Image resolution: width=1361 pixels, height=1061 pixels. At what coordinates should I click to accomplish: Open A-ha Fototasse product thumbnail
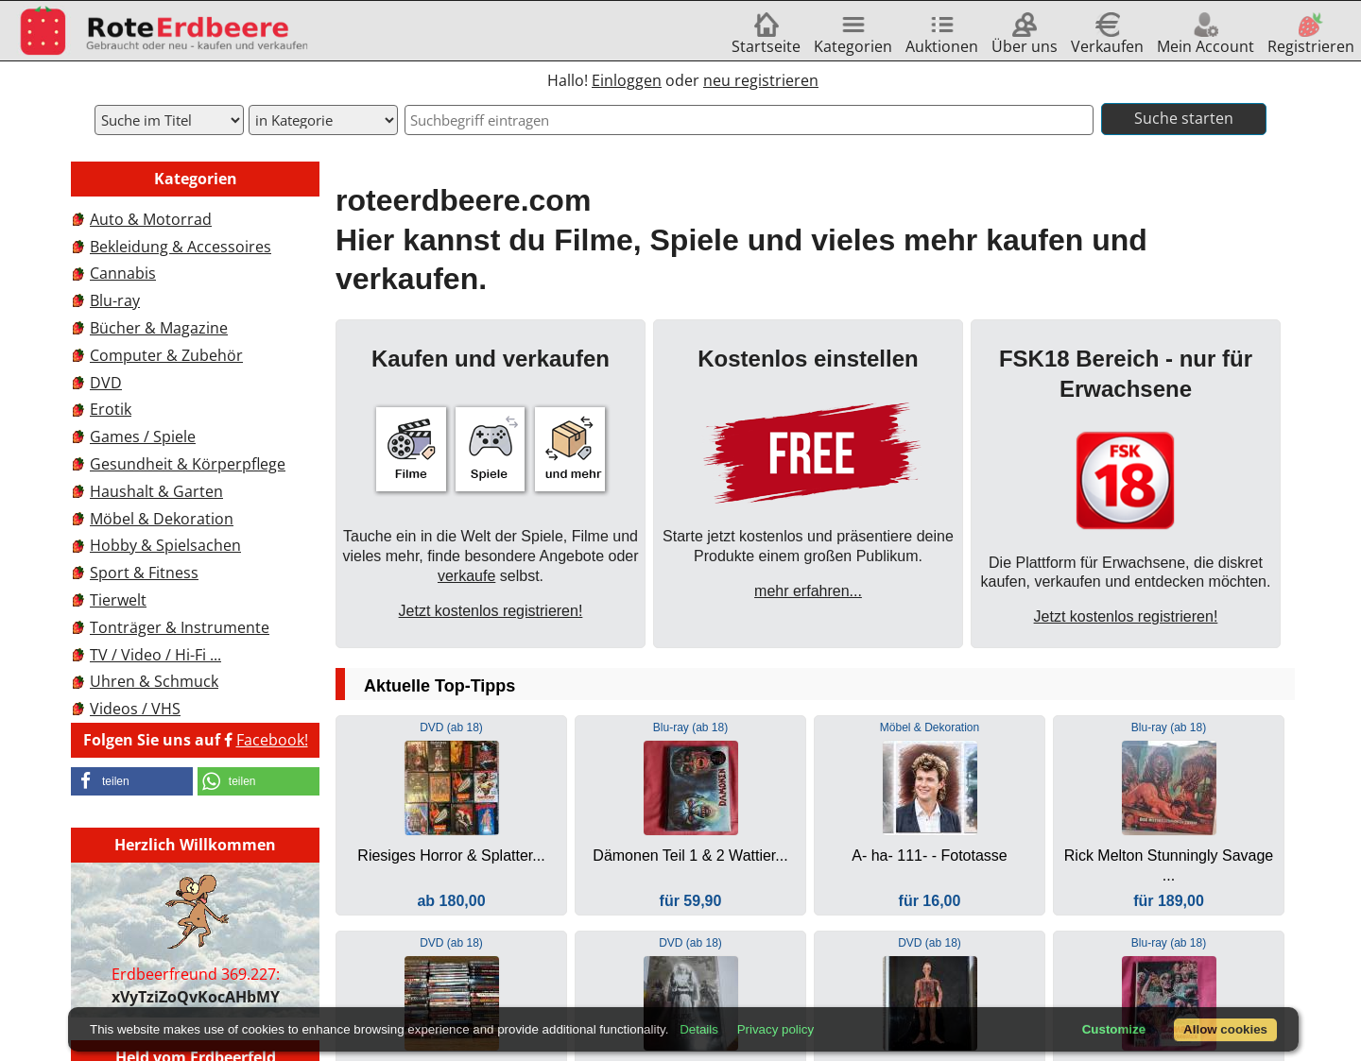coord(930,788)
